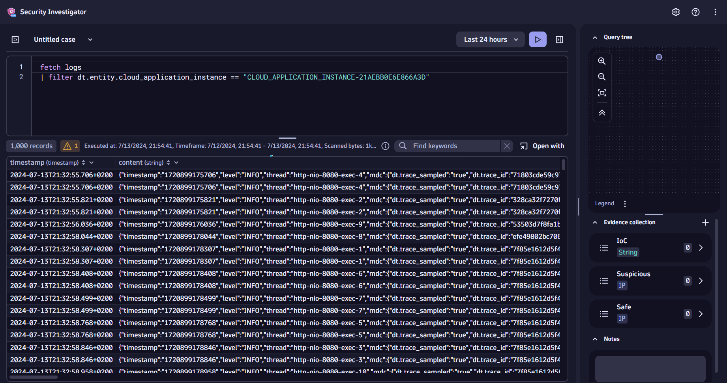
Task: Click the IoC count badge 0
Action: [688, 248]
